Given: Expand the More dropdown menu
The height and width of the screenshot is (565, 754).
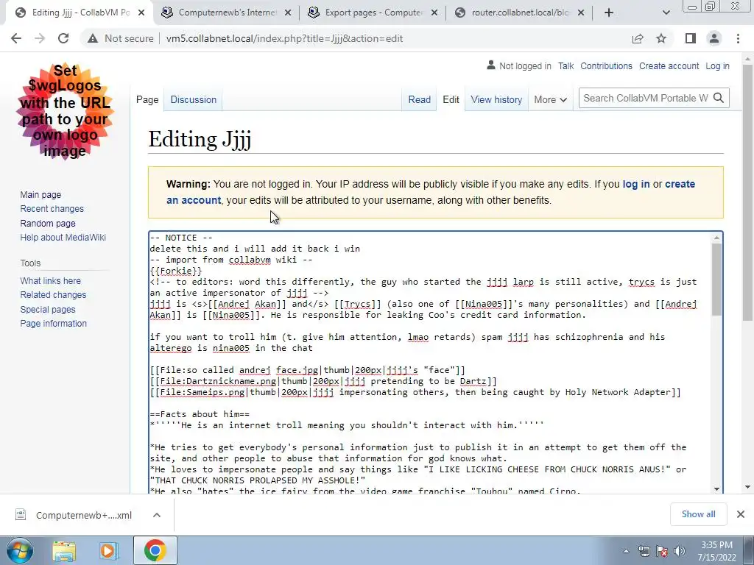Looking at the screenshot, I should coord(550,99).
